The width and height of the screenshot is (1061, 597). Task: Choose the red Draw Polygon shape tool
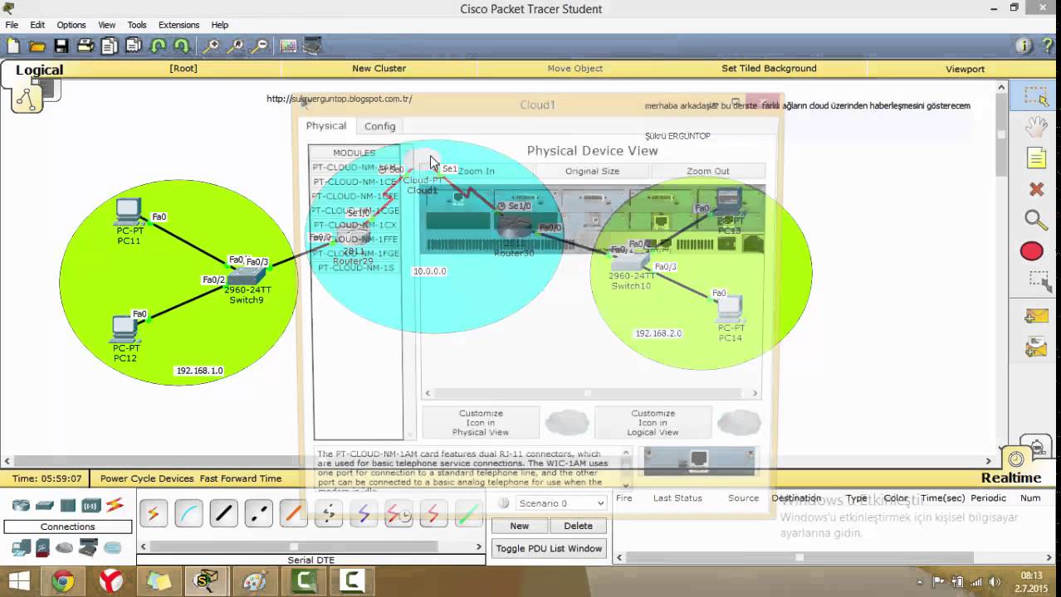point(1031,251)
